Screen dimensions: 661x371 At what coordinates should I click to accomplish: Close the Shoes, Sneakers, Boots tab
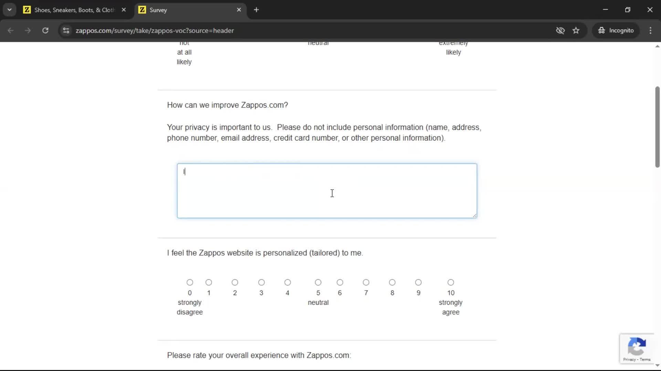coord(124,10)
